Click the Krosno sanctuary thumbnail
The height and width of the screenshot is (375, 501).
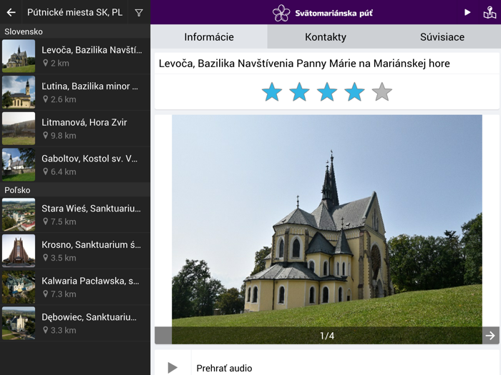pyautogui.click(x=19, y=251)
